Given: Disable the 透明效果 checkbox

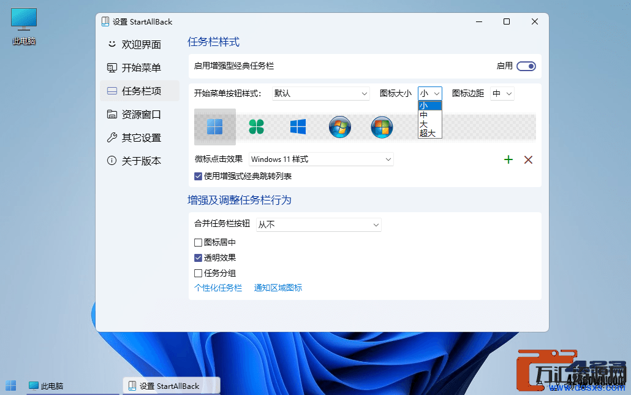Looking at the screenshot, I should [x=198, y=258].
